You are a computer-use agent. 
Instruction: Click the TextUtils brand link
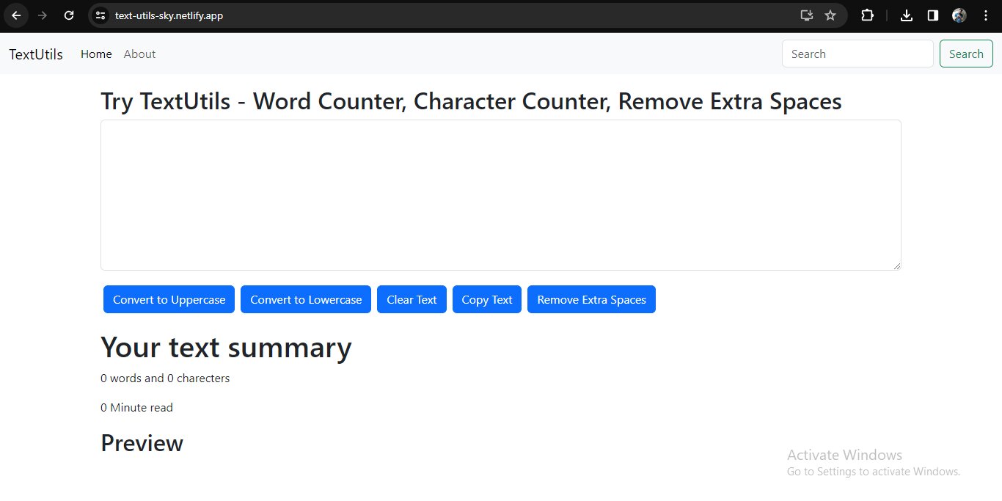point(36,54)
